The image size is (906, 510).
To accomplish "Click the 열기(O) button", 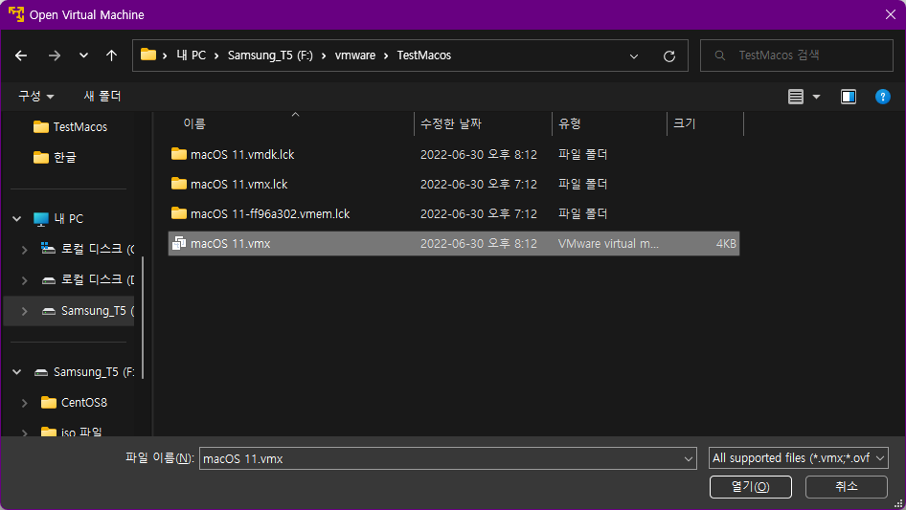I will click(751, 487).
